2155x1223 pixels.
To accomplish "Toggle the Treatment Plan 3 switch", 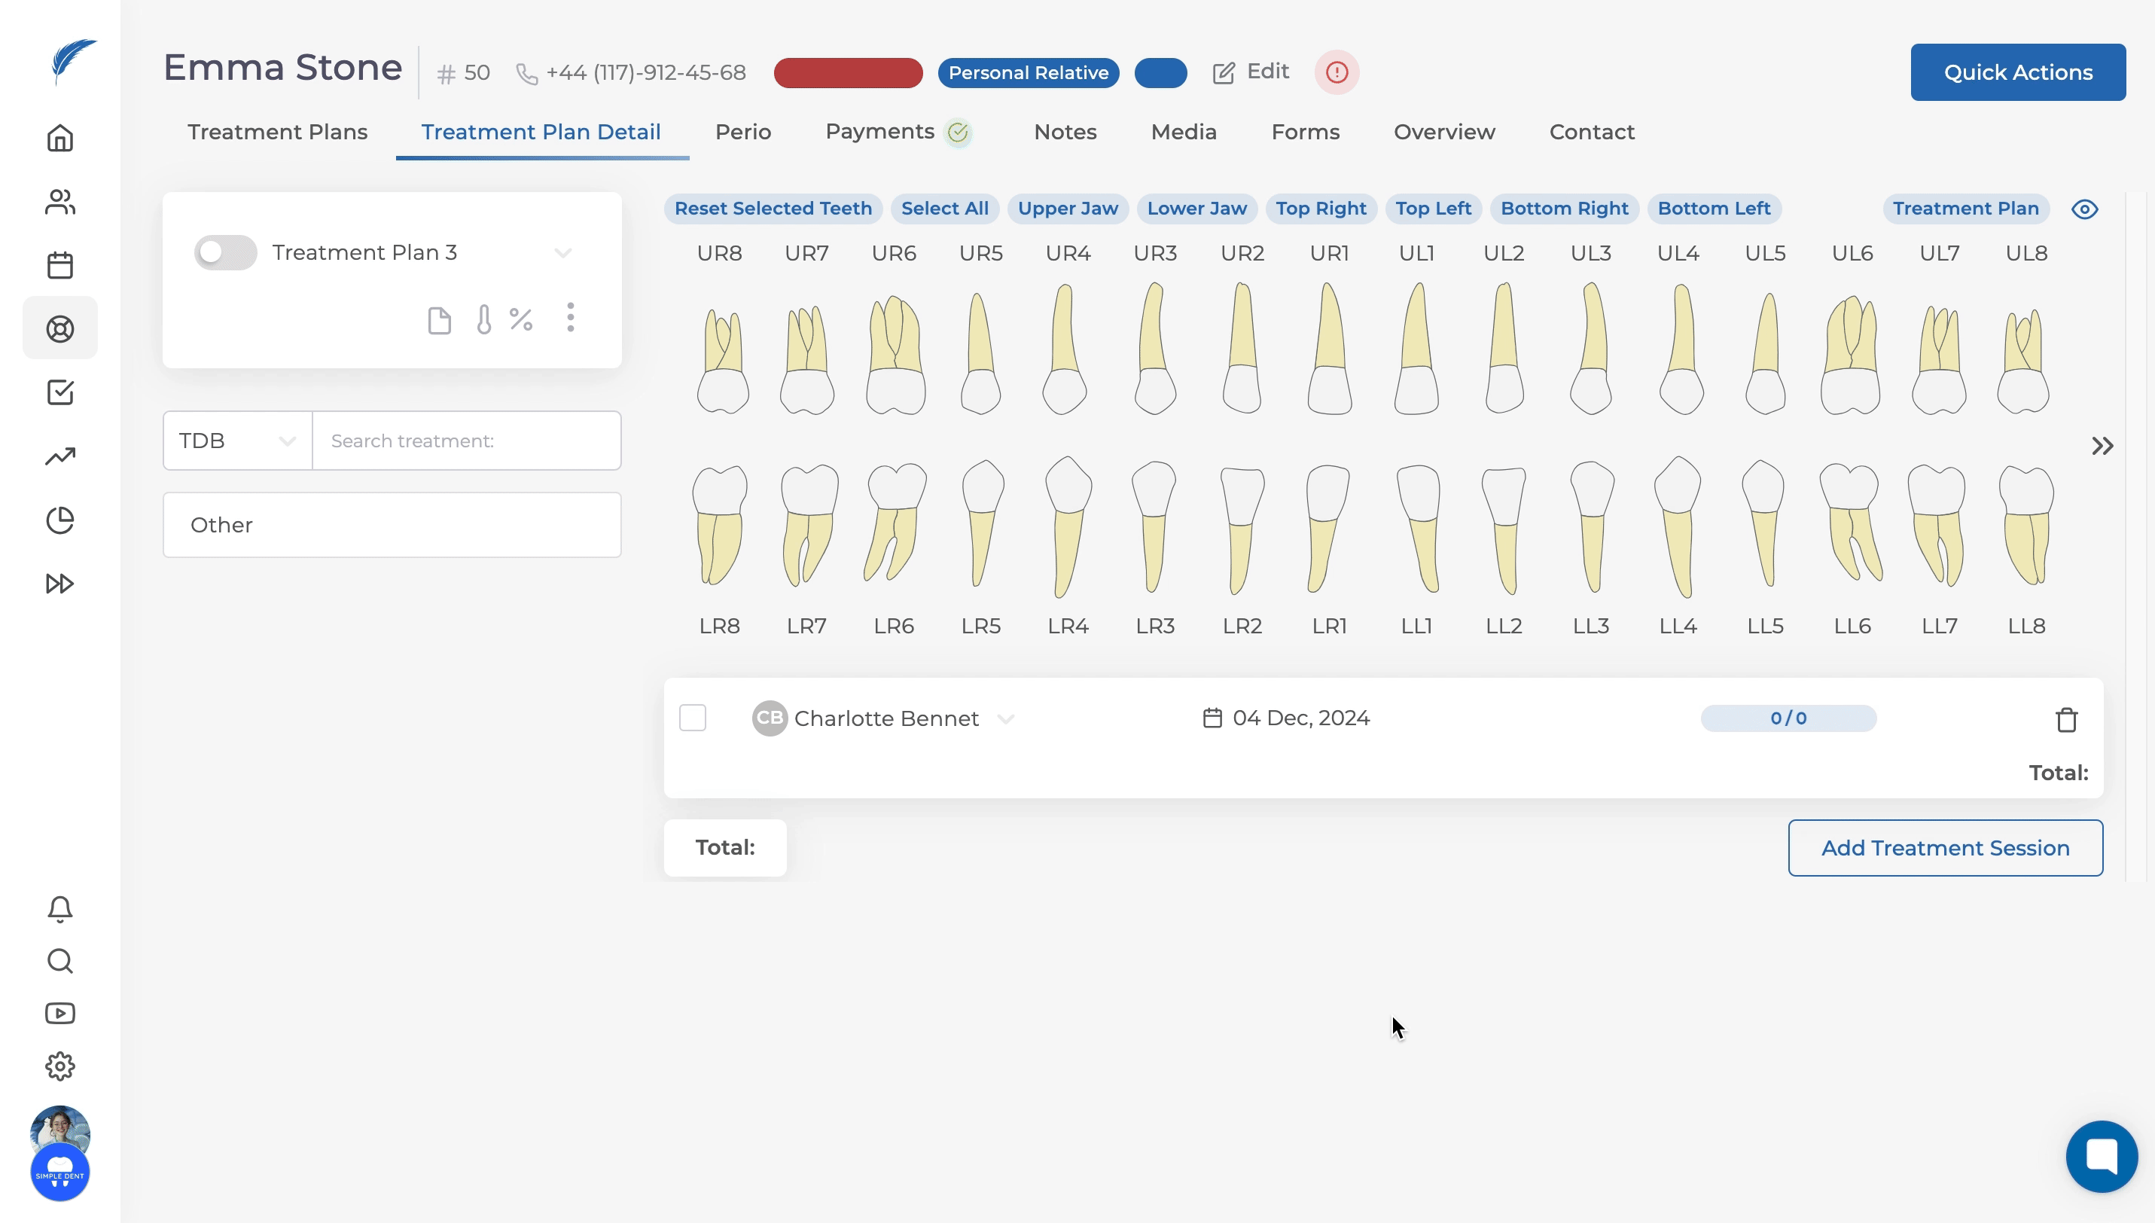I will 224,252.
